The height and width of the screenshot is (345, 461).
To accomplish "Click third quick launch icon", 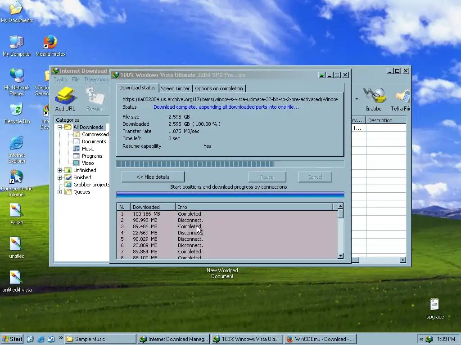I will pyautogui.click(x=51, y=339).
